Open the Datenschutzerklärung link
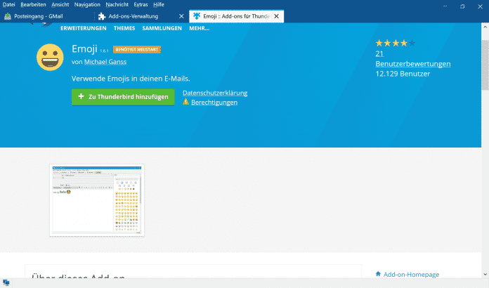This screenshot has height=288, width=489. pos(214,93)
